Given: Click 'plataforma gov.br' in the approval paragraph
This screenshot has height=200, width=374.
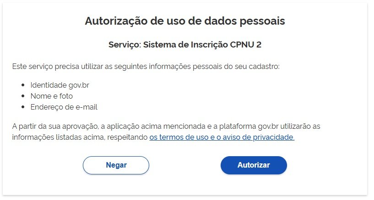Looking at the screenshot, I should pos(249,126).
